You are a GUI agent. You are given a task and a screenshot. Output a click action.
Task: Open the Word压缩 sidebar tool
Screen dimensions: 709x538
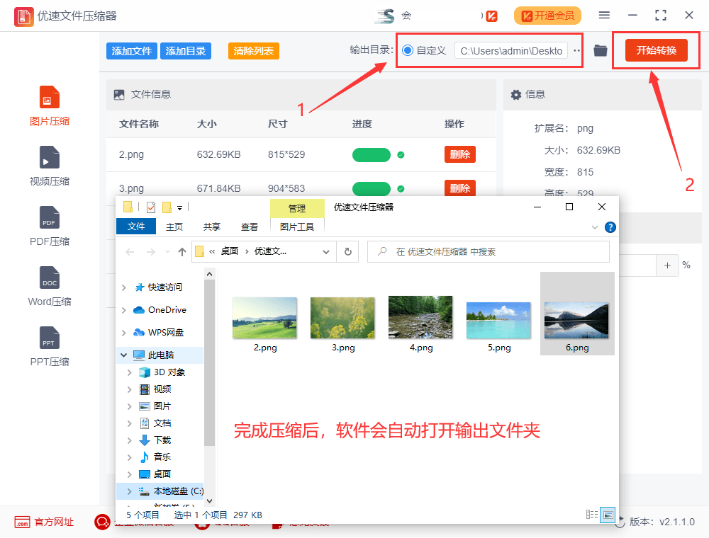(50, 278)
